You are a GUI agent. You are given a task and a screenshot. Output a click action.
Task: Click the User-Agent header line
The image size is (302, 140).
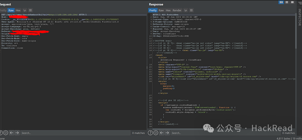point(60,22)
